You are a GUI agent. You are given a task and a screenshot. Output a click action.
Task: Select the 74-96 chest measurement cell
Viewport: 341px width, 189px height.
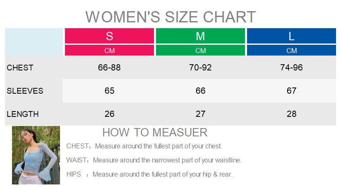[291, 68]
